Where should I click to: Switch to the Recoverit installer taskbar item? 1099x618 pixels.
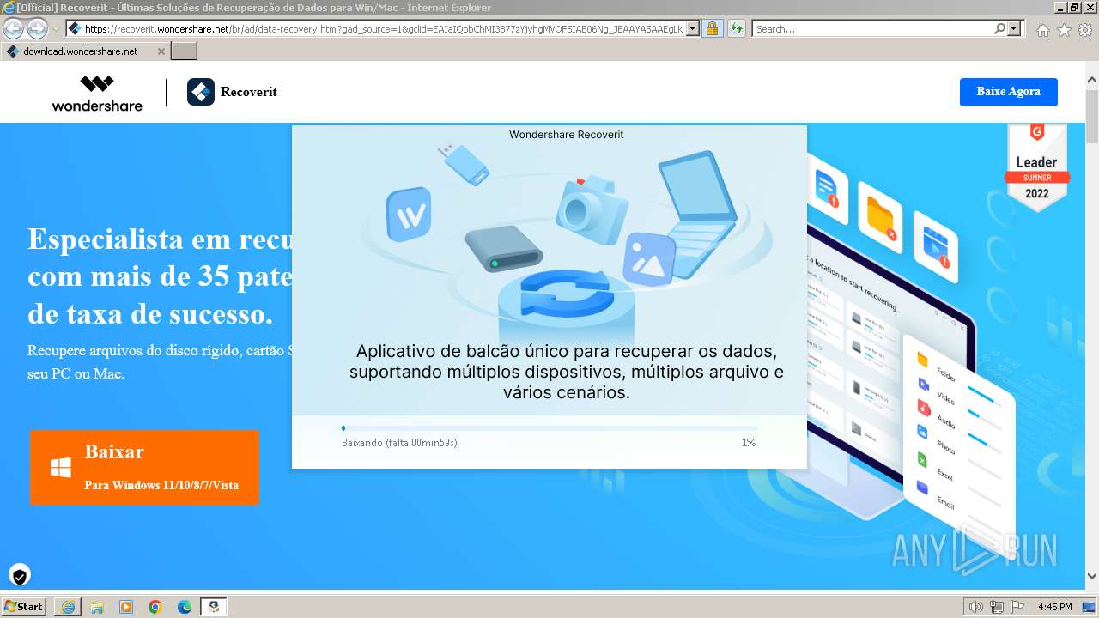pos(214,607)
